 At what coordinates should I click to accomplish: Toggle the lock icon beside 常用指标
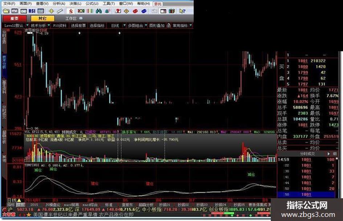pyautogui.click(x=169, y=25)
